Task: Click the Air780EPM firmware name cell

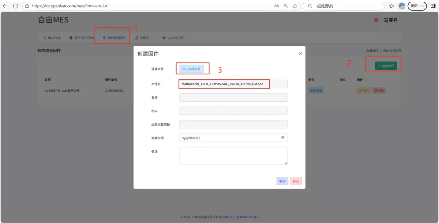Action: point(62,91)
